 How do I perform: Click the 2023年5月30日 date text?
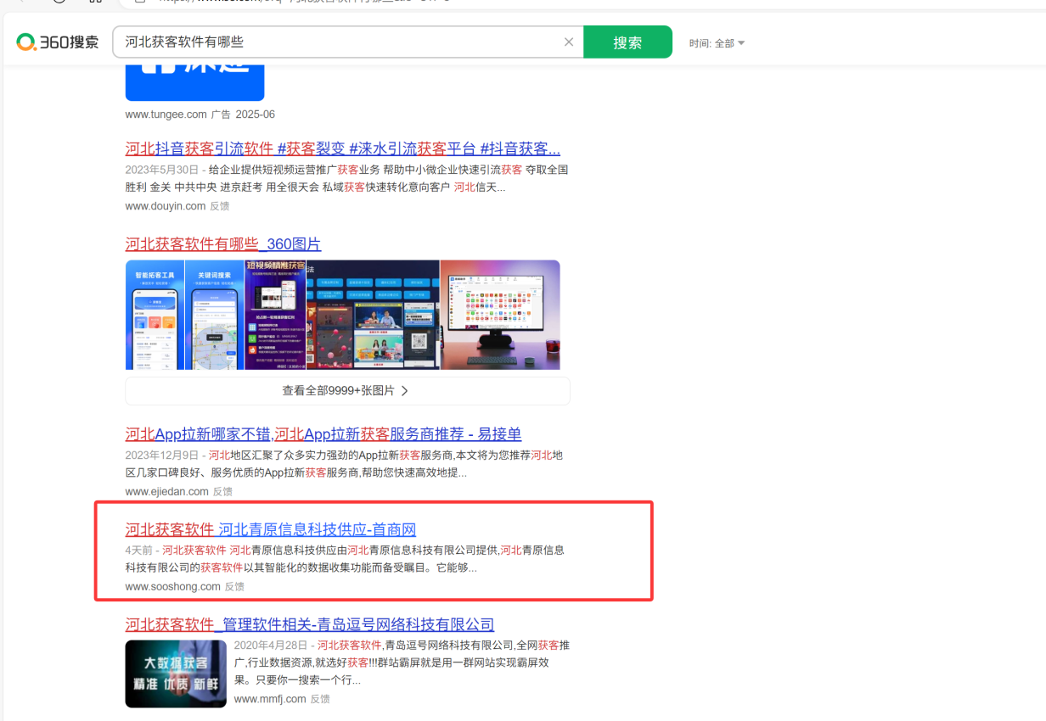[x=162, y=170]
